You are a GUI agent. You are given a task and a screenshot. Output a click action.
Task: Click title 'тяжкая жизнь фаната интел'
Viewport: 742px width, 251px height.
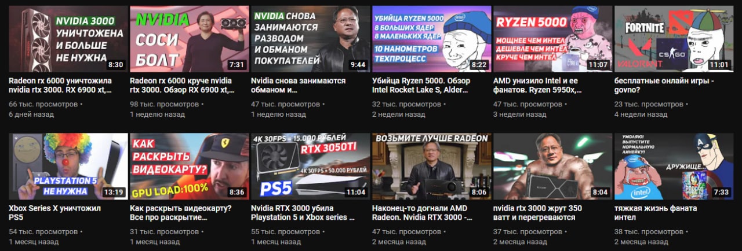(x=656, y=213)
